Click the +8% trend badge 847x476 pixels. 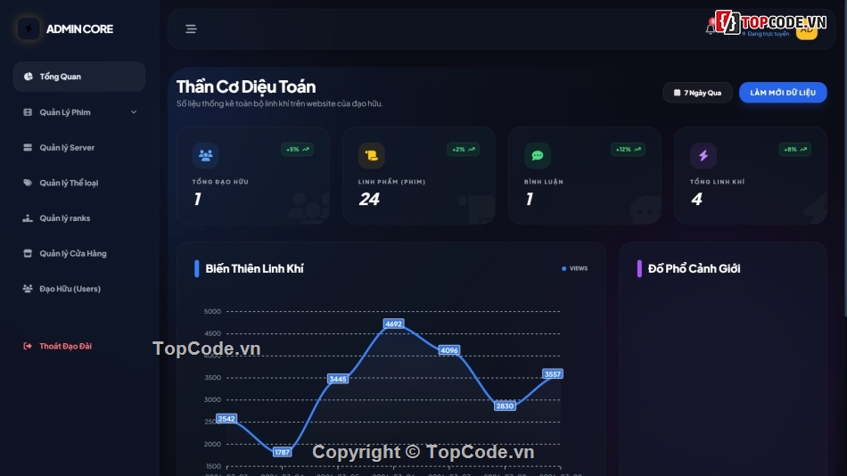pyautogui.click(x=794, y=149)
